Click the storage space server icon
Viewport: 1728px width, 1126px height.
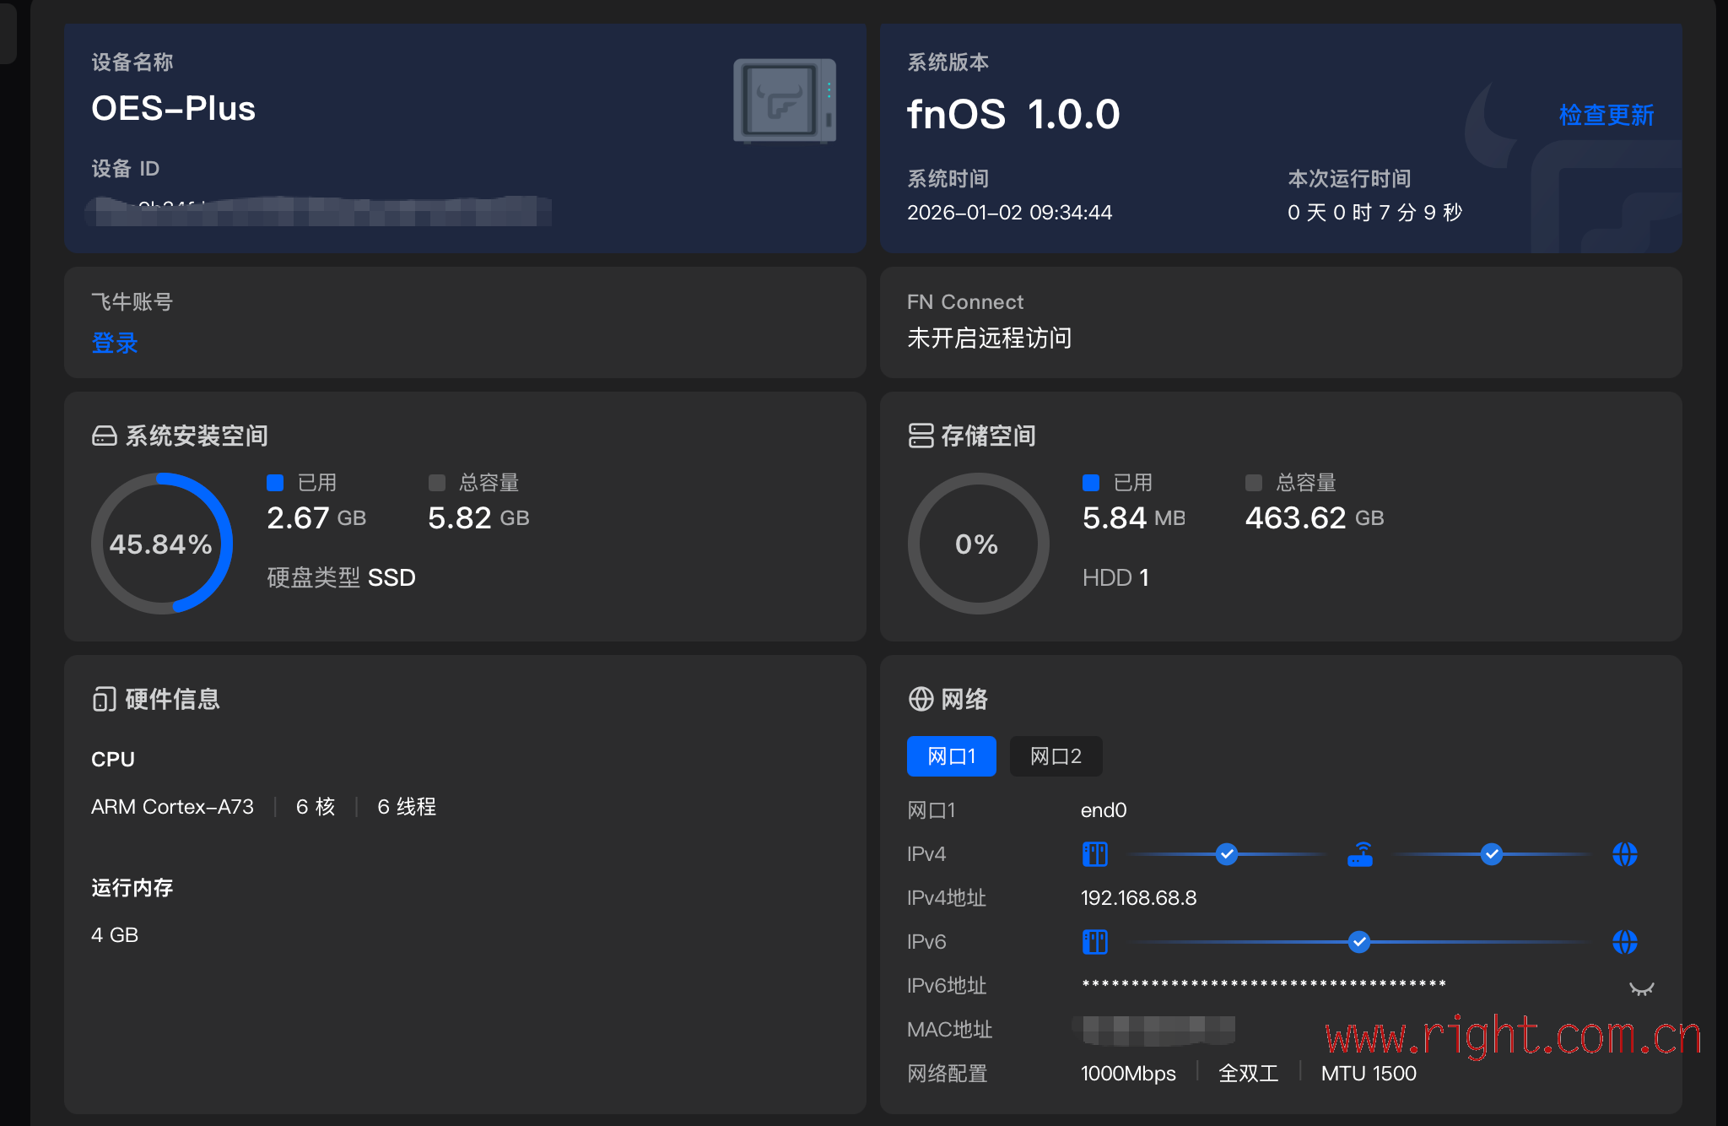921,436
